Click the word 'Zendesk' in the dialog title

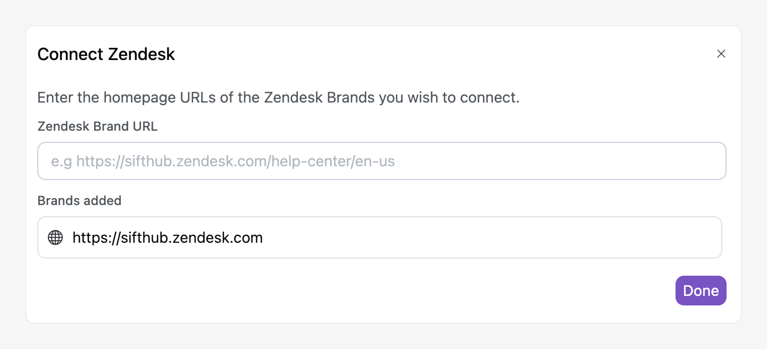[x=141, y=54]
